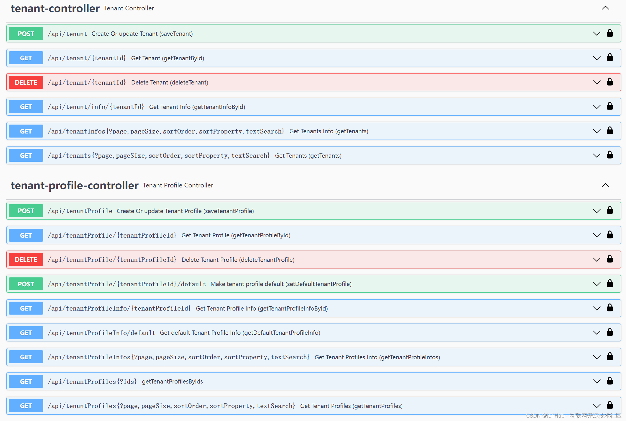Image resolution: width=626 pixels, height=421 pixels.
Task: Open the /api/tenantProfileInfo/{tenantProfileId} path link
Action: point(119,308)
